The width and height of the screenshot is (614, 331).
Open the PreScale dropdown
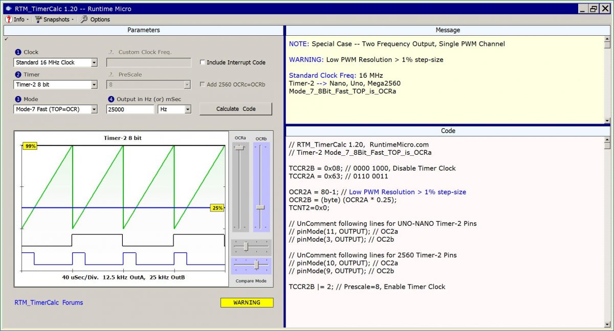click(x=187, y=85)
